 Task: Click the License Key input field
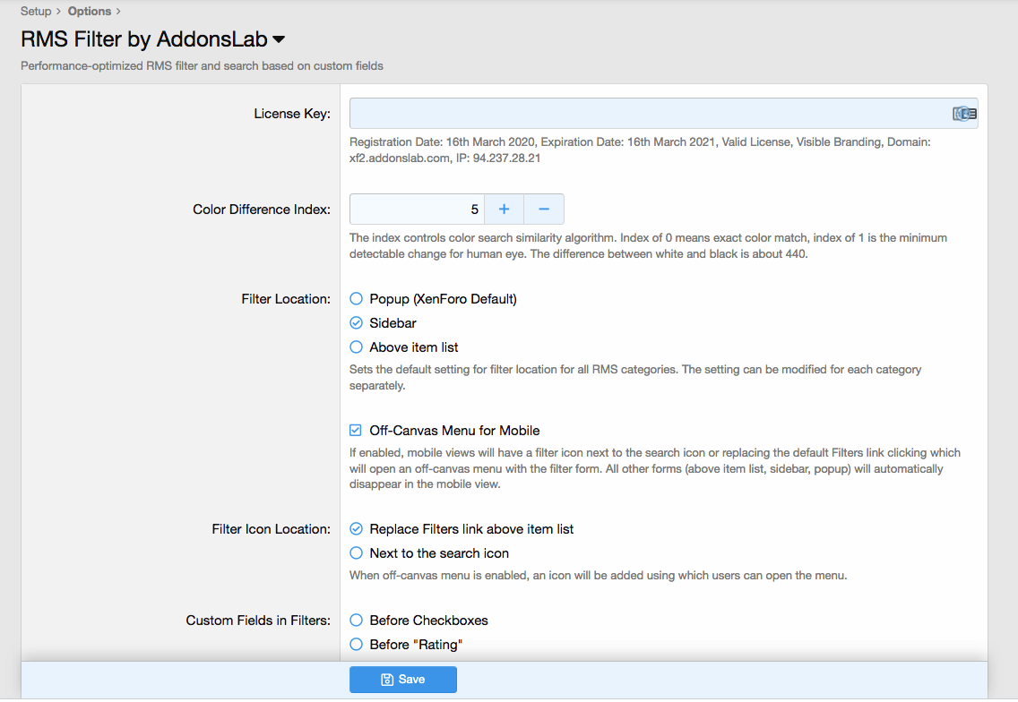645,114
